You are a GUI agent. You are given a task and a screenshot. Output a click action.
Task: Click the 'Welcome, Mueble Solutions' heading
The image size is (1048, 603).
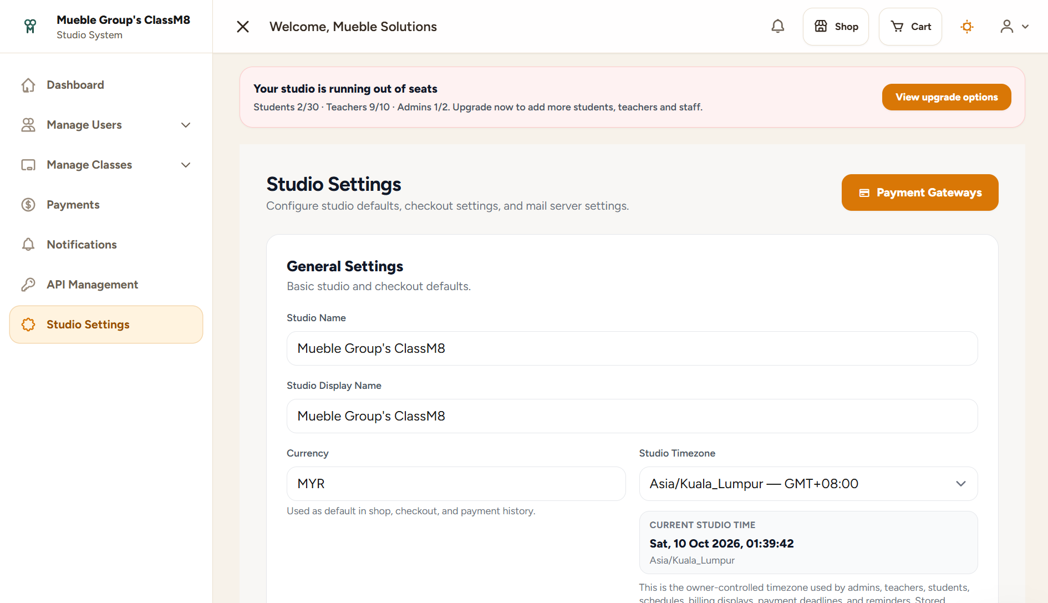click(x=353, y=27)
